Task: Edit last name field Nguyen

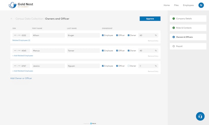Action: click(x=83, y=66)
